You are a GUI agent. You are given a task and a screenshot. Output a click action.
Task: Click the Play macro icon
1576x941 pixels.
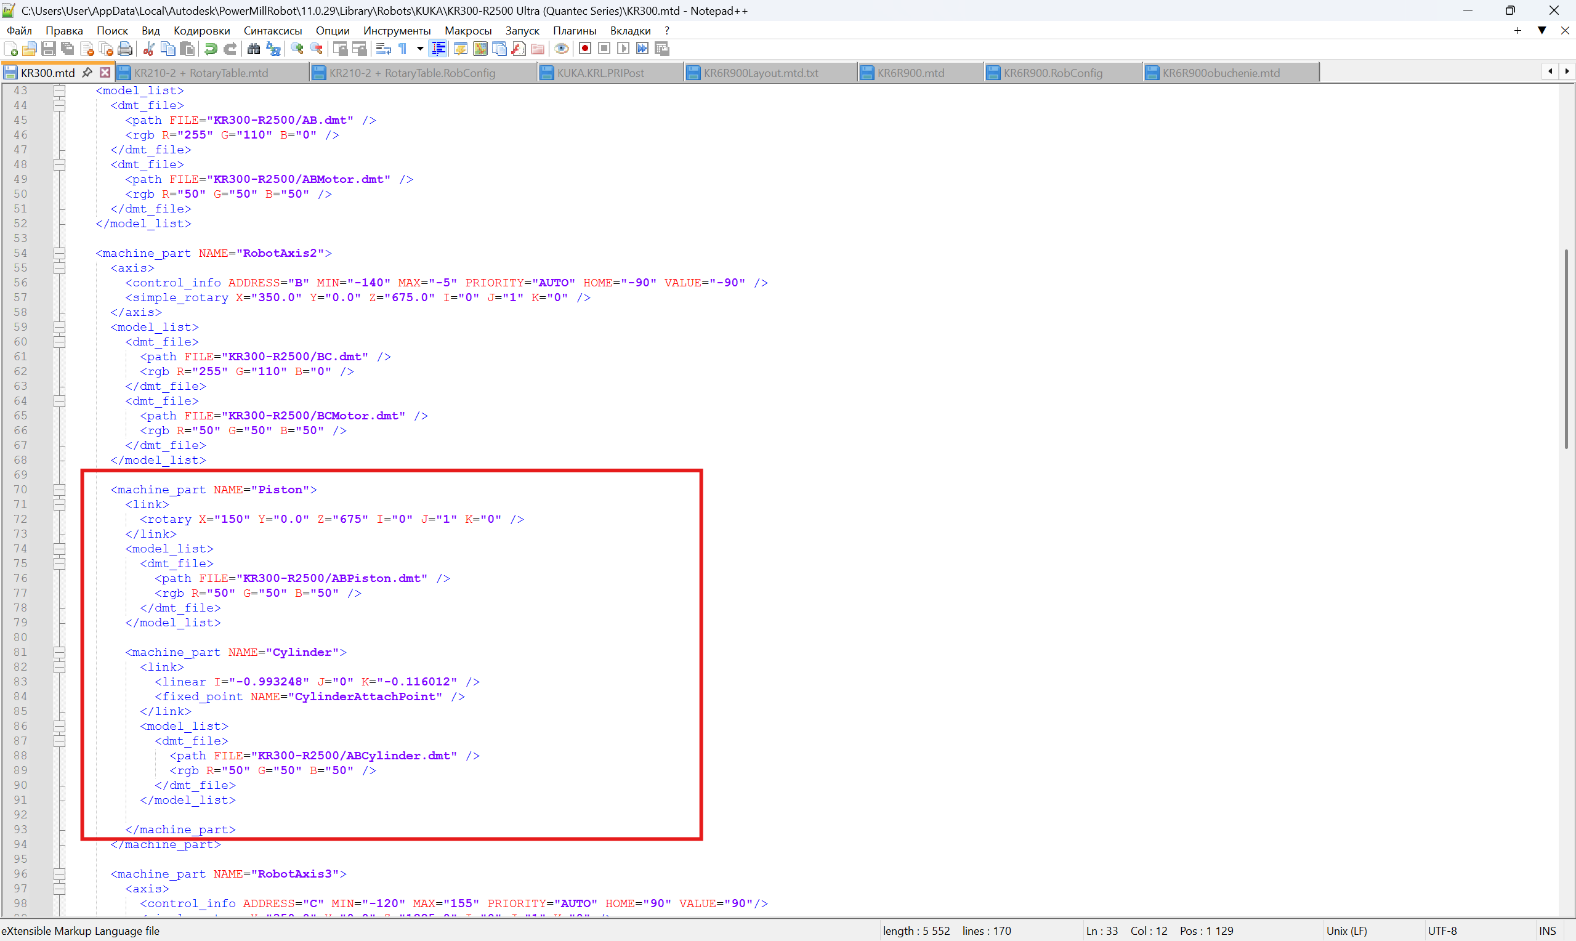pos(623,49)
